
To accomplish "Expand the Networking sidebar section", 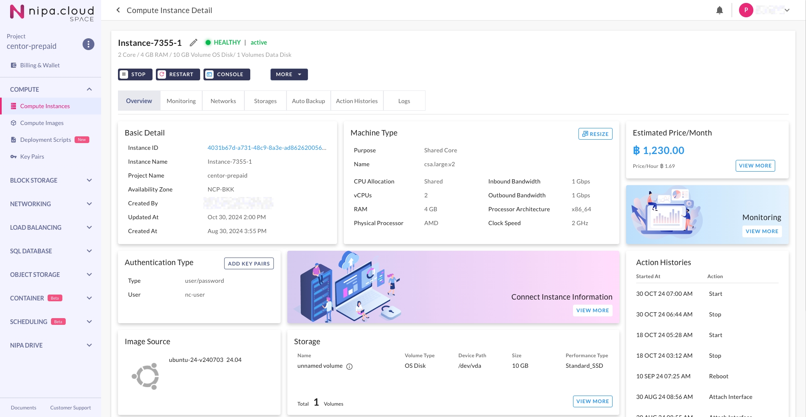I will click(x=51, y=204).
